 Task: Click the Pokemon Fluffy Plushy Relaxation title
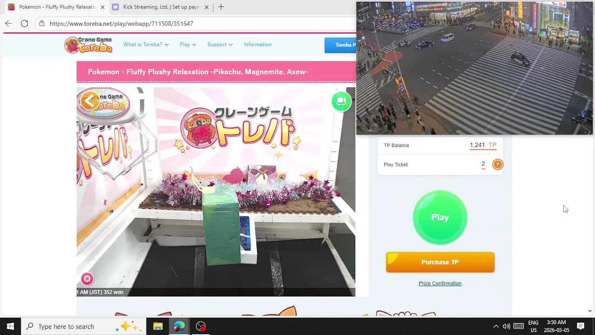(198, 72)
